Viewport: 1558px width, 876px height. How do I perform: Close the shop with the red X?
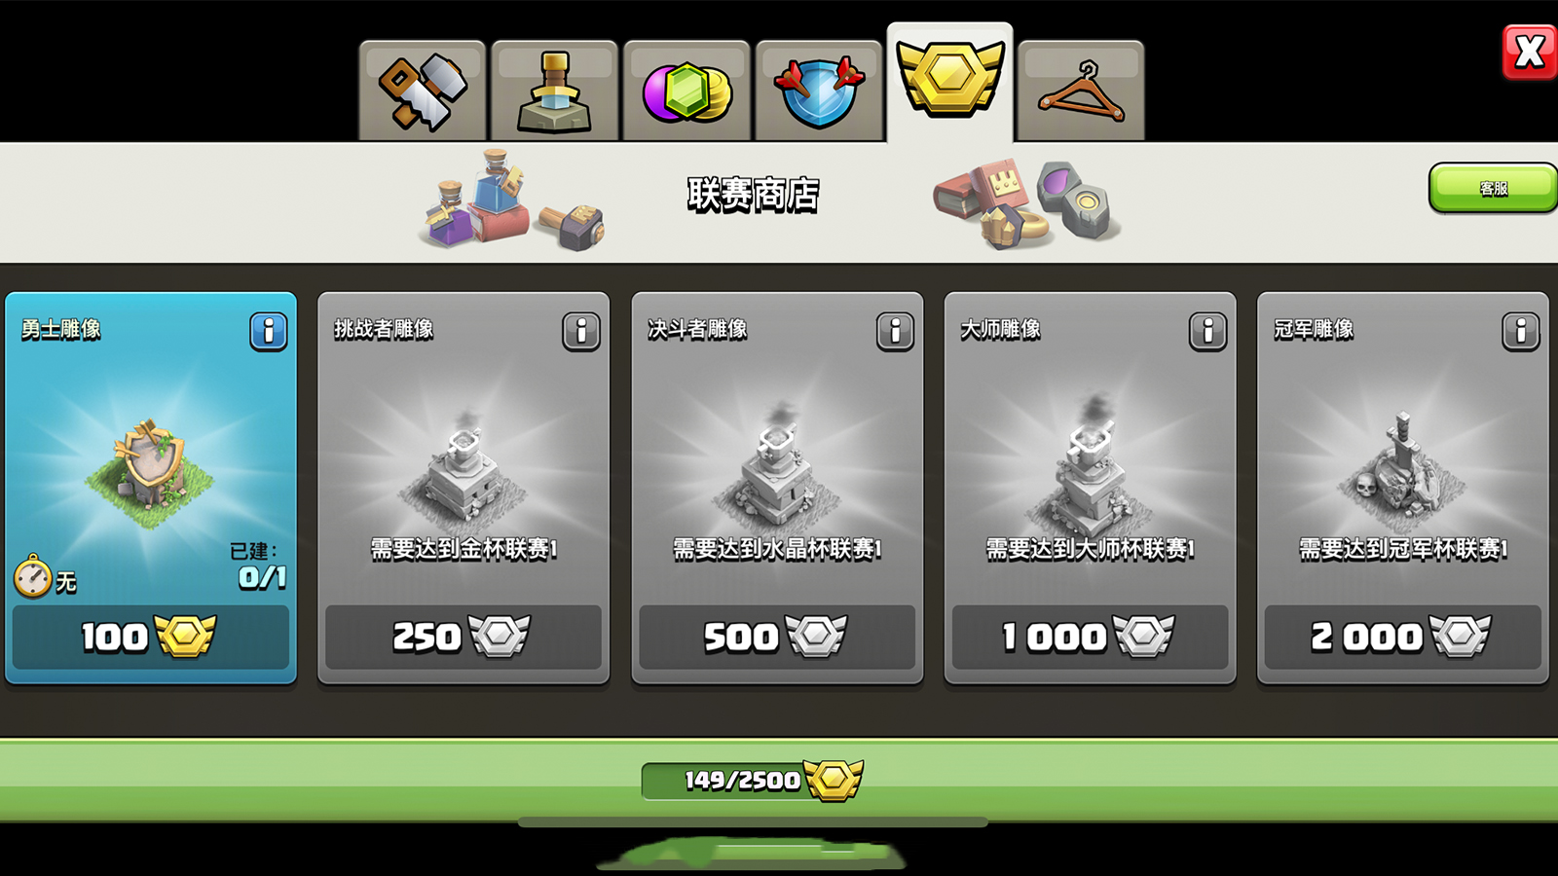[1529, 52]
